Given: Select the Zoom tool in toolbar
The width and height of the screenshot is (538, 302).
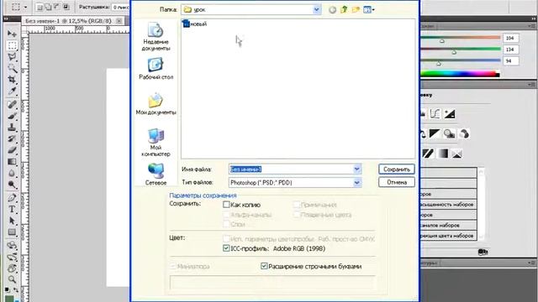Looking at the screenshot, I should pos(12,279).
